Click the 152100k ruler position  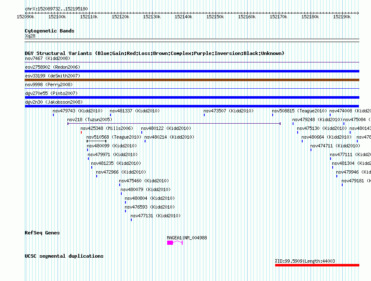57,17
